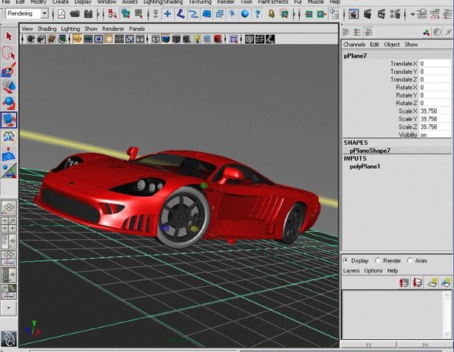The height and width of the screenshot is (352, 454).
Task: Expand the polyPlane1 input node
Action: tap(365, 166)
